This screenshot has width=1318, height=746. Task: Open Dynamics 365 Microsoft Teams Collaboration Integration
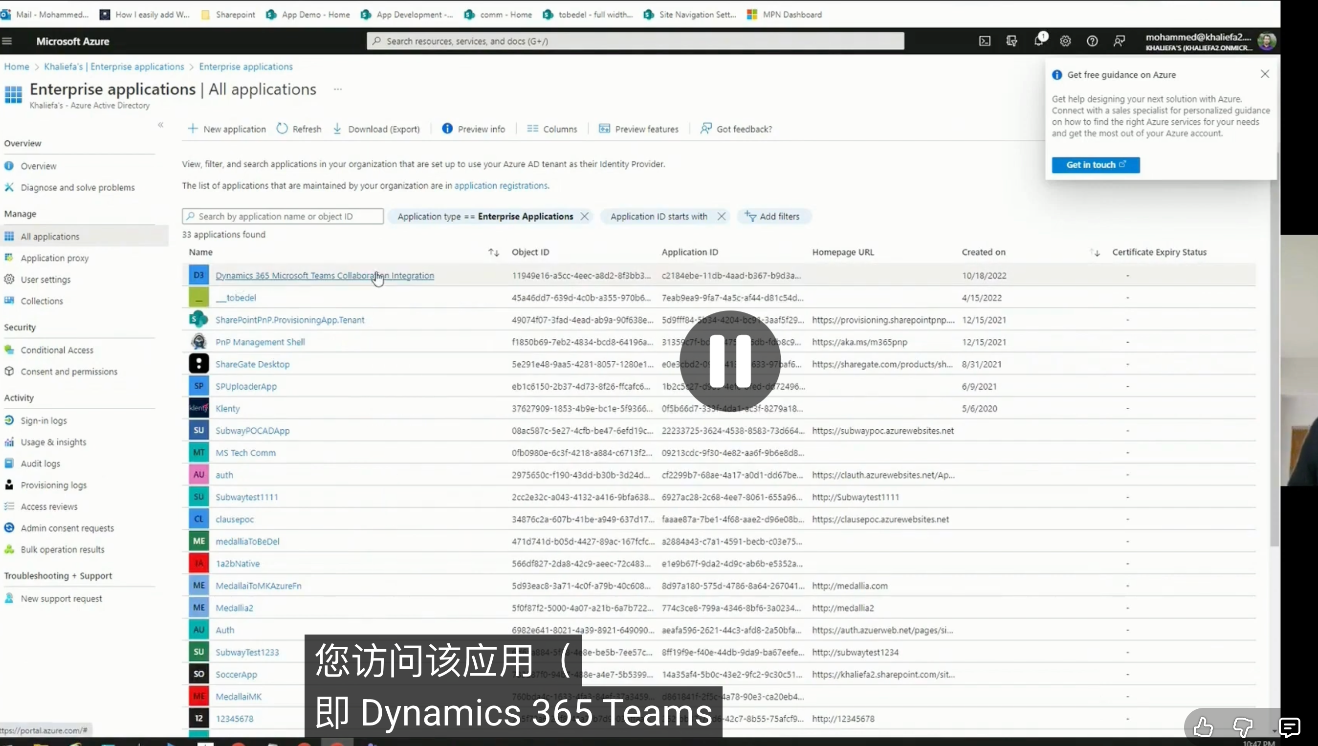[325, 276]
